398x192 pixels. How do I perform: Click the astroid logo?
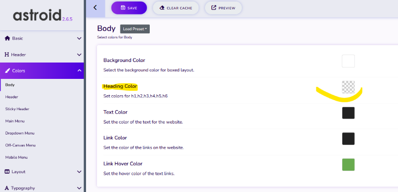pos(37,15)
